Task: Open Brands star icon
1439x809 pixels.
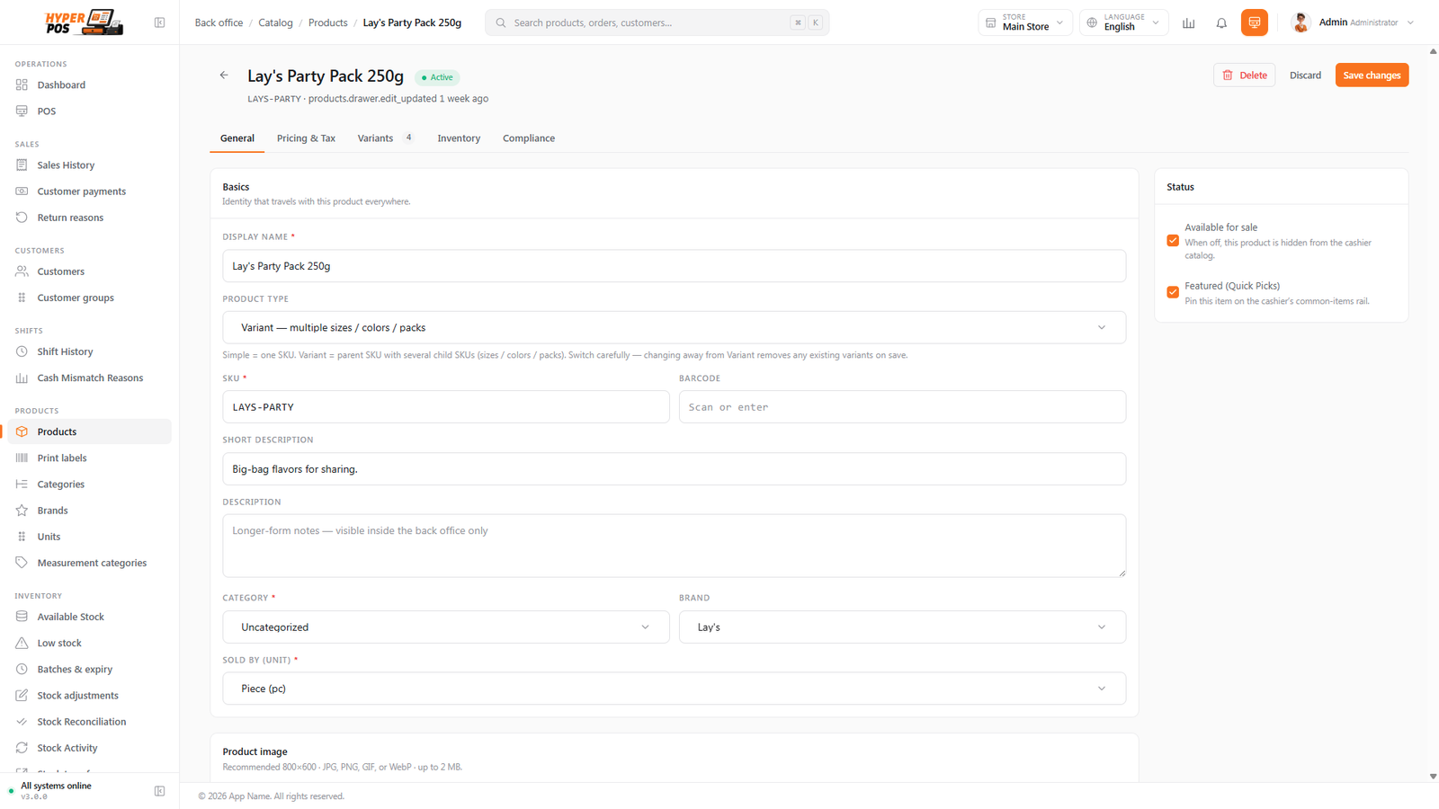Action: (x=22, y=510)
